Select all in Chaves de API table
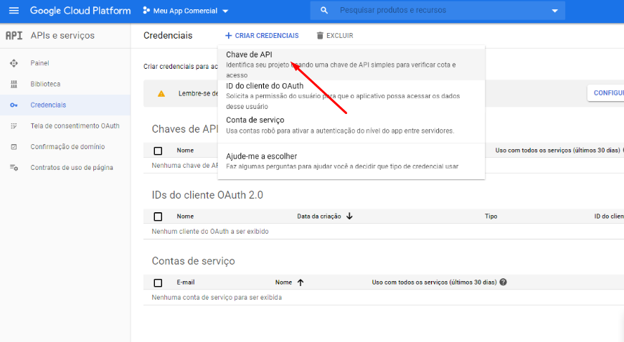This screenshot has width=624, height=342. [x=158, y=151]
